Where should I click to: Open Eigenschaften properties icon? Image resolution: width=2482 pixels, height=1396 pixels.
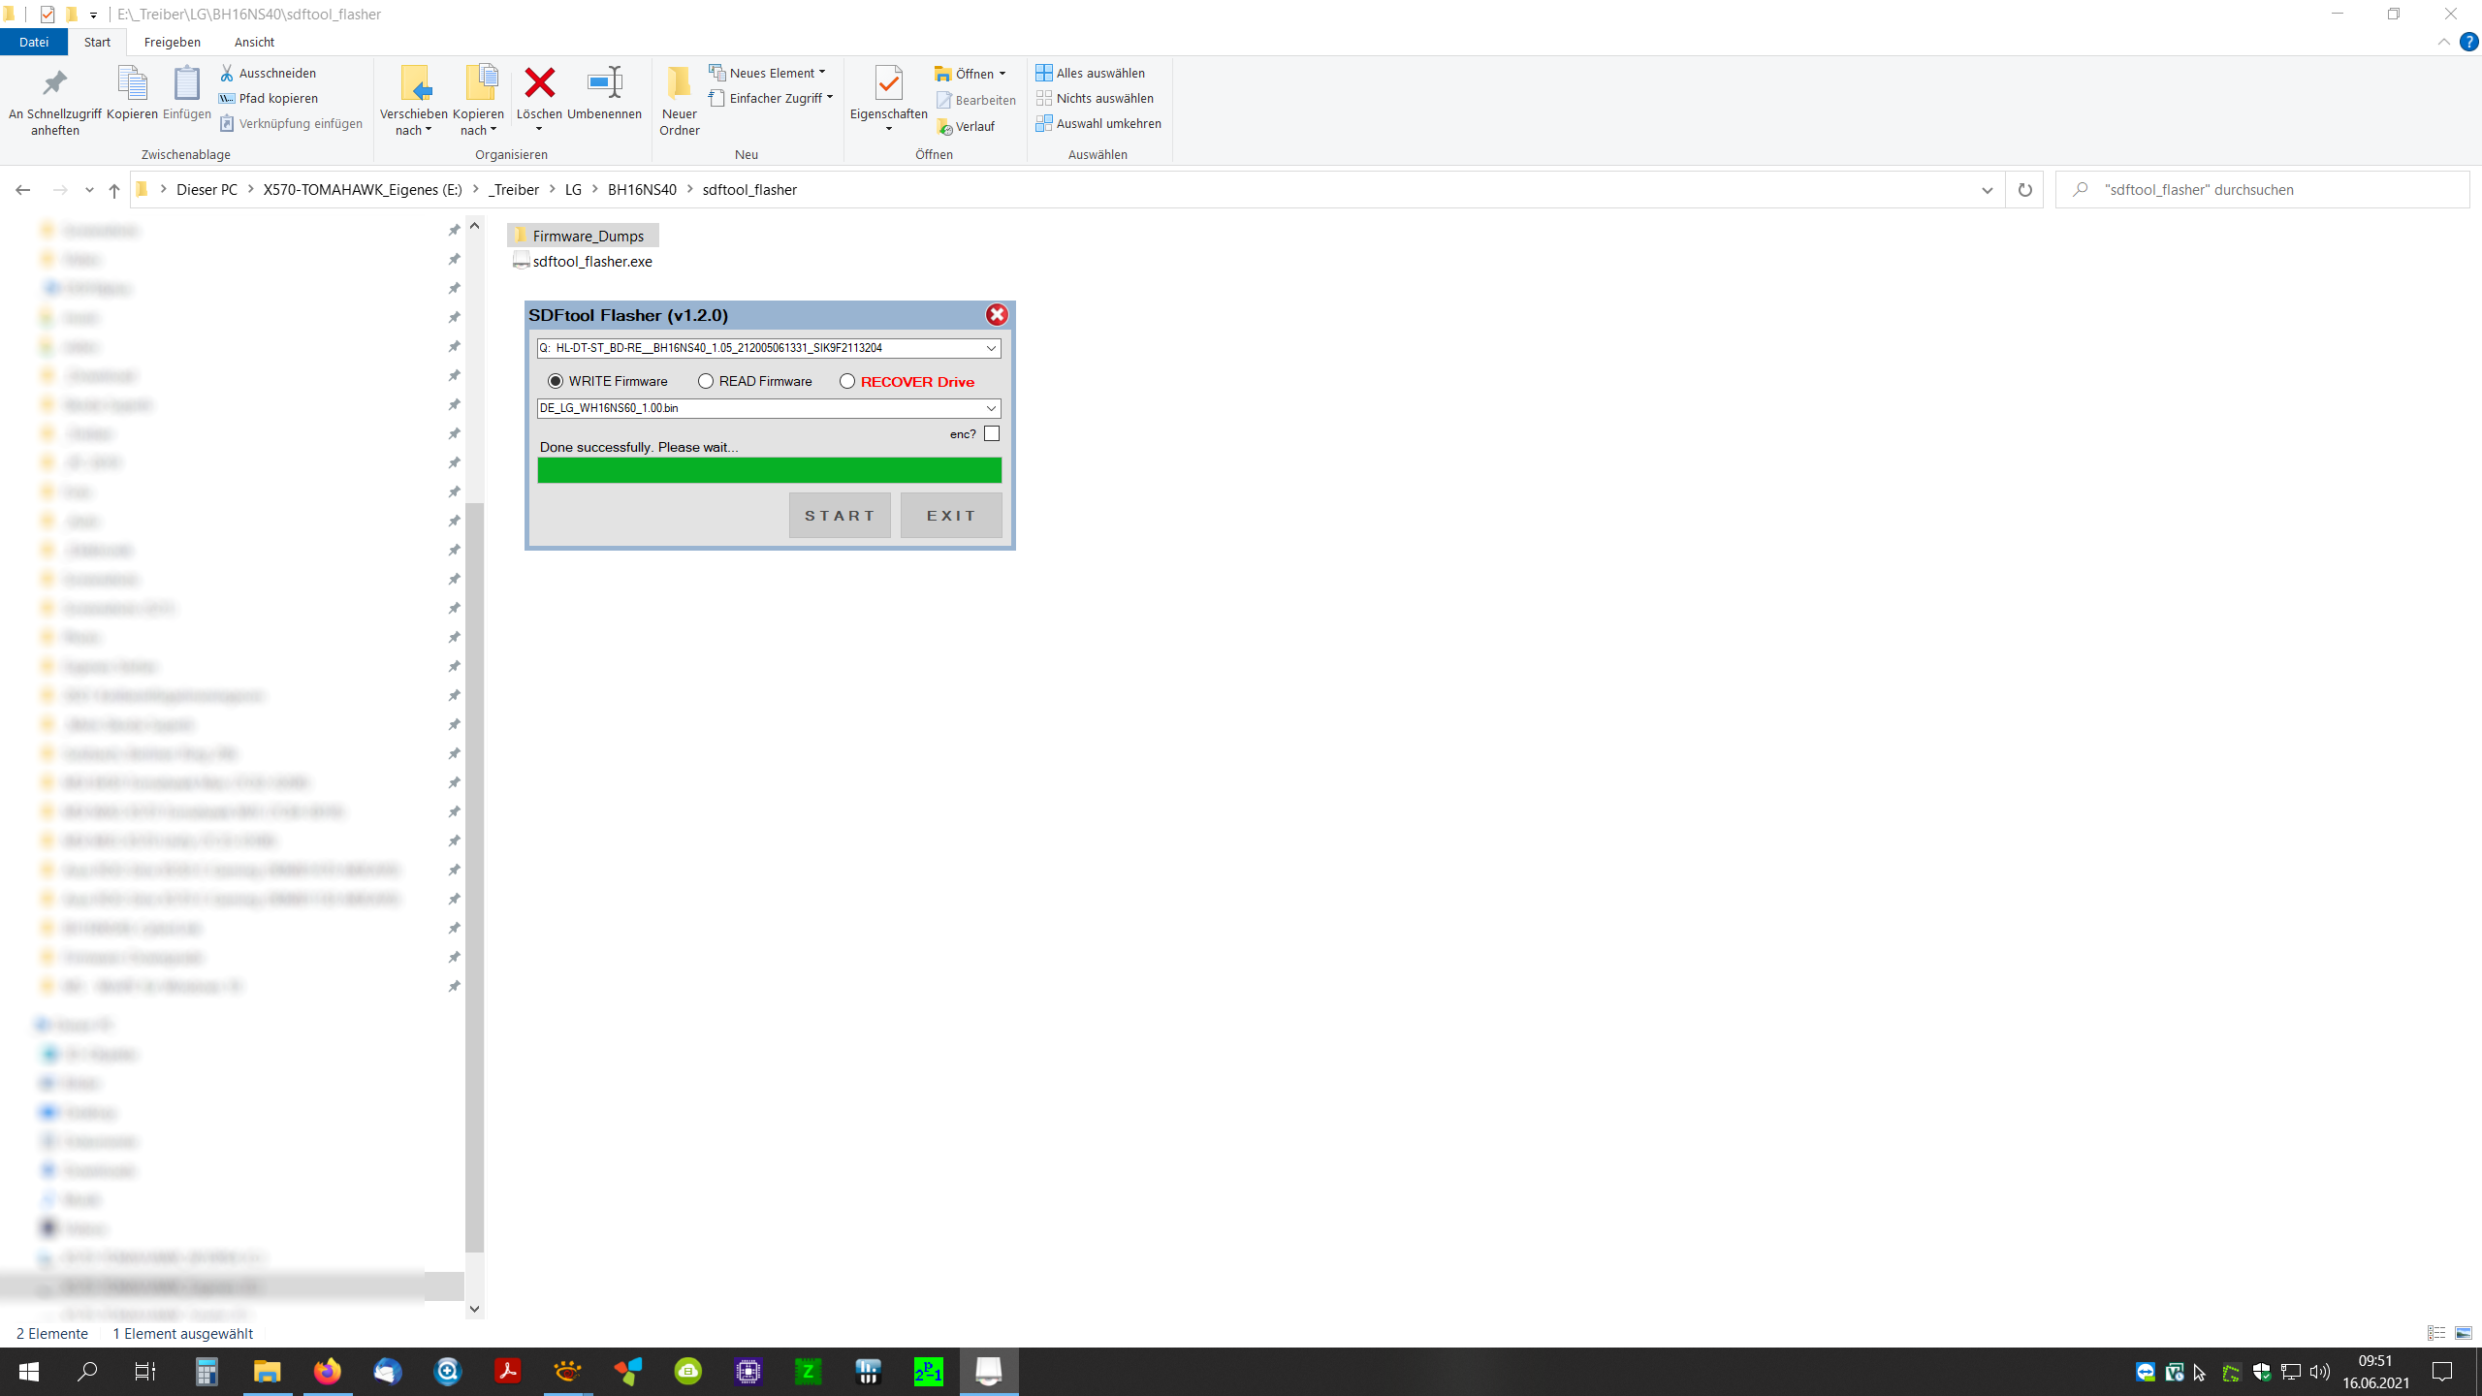point(889,83)
